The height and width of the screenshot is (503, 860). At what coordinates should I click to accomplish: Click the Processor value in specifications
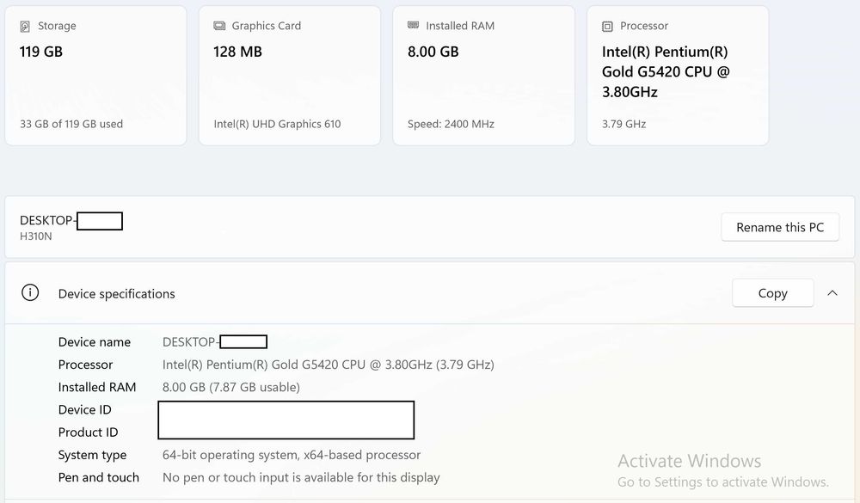coord(328,365)
